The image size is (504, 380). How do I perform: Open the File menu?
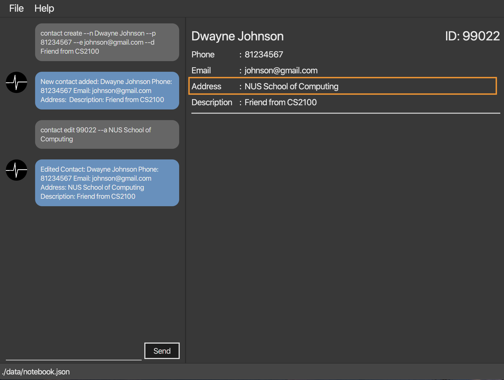[16, 8]
